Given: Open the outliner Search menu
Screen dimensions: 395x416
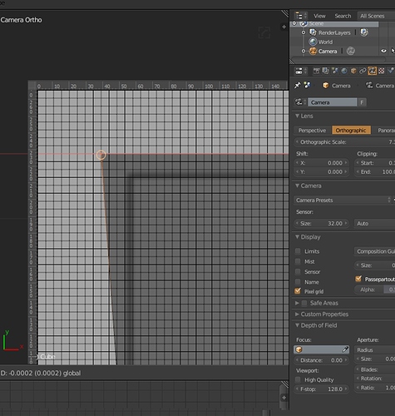Looking at the screenshot, I should (x=343, y=16).
